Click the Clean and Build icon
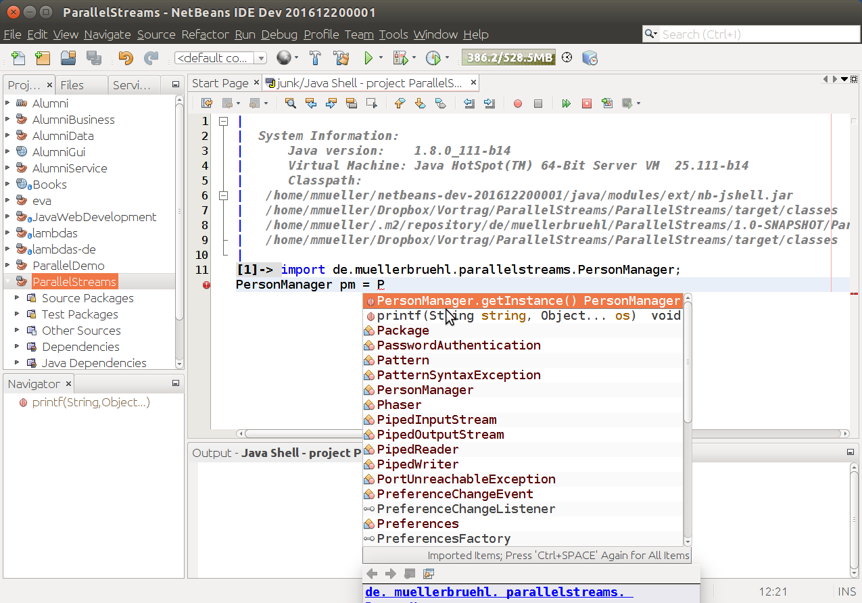The image size is (862, 603). [341, 58]
